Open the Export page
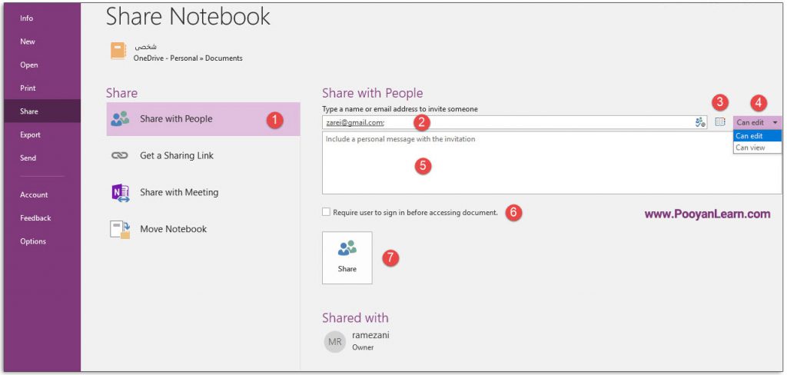Viewport: 787px width, 375px height. coord(30,134)
